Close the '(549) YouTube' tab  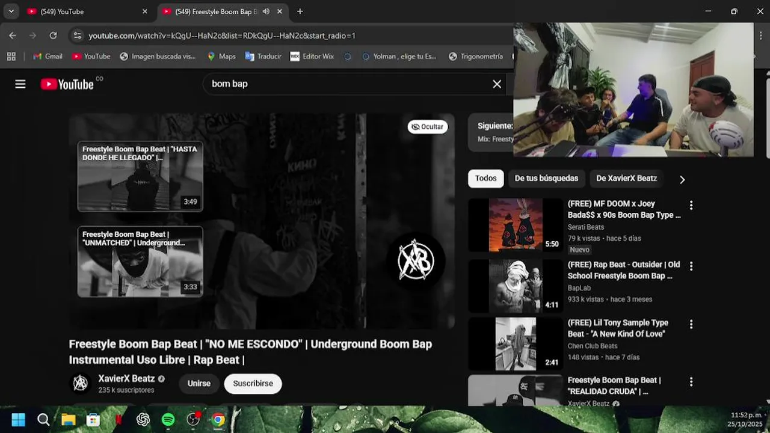(x=144, y=11)
